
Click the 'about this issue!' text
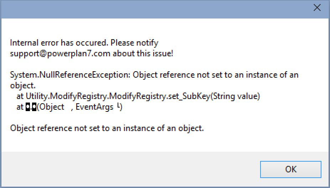(x=143, y=53)
